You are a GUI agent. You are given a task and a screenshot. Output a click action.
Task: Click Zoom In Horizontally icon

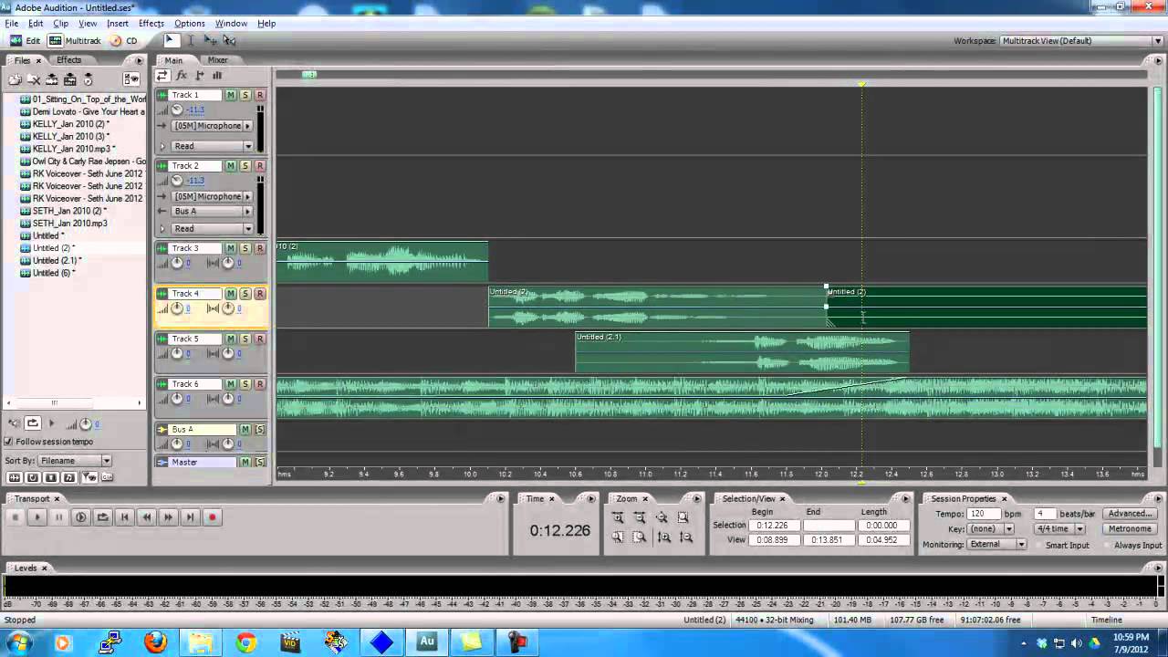[618, 517]
